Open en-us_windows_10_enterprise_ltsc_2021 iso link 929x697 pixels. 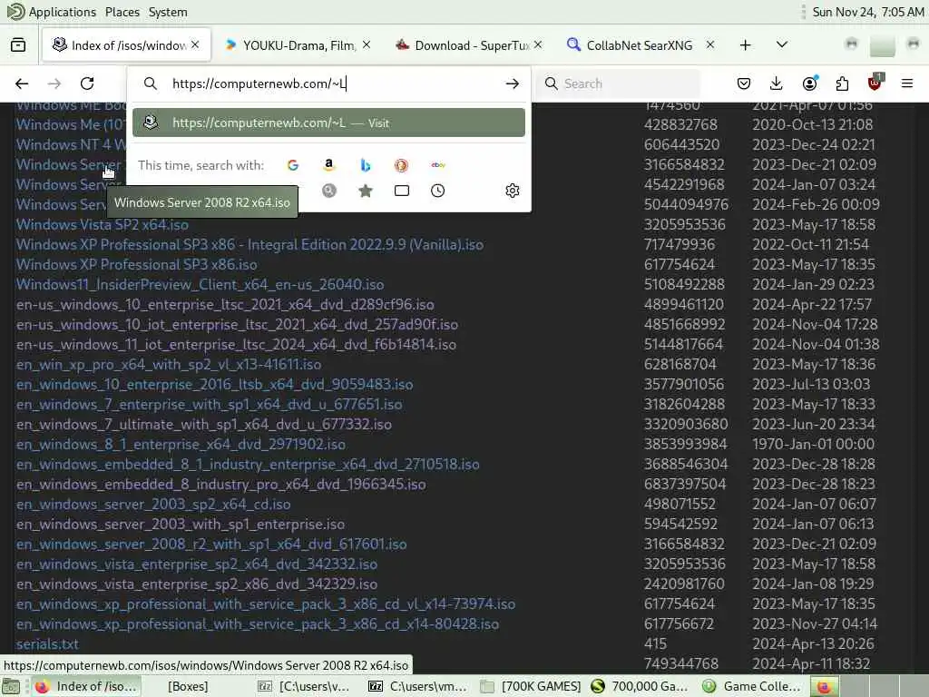click(x=225, y=305)
